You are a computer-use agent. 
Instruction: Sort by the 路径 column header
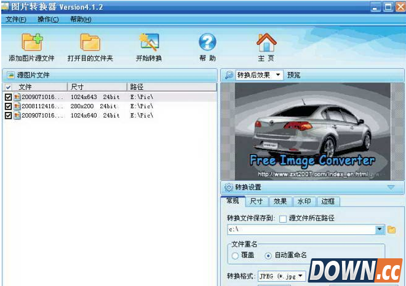point(172,87)
